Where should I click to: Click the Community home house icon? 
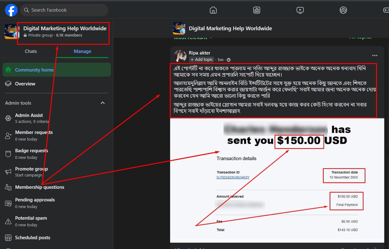coord(8,70)
